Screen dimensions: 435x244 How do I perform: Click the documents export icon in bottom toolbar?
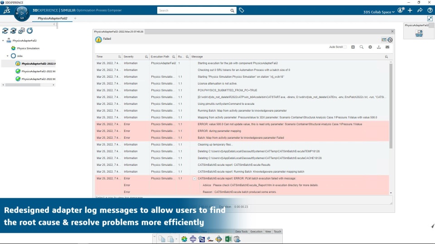tap(237, 239)
